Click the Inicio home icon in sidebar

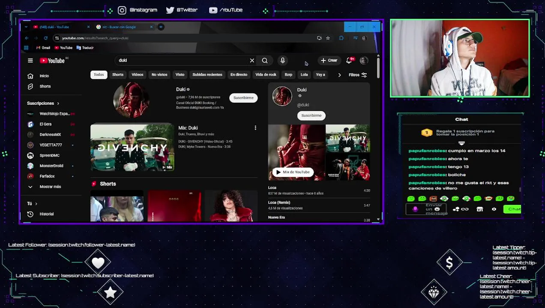click(x=30, y=76)
